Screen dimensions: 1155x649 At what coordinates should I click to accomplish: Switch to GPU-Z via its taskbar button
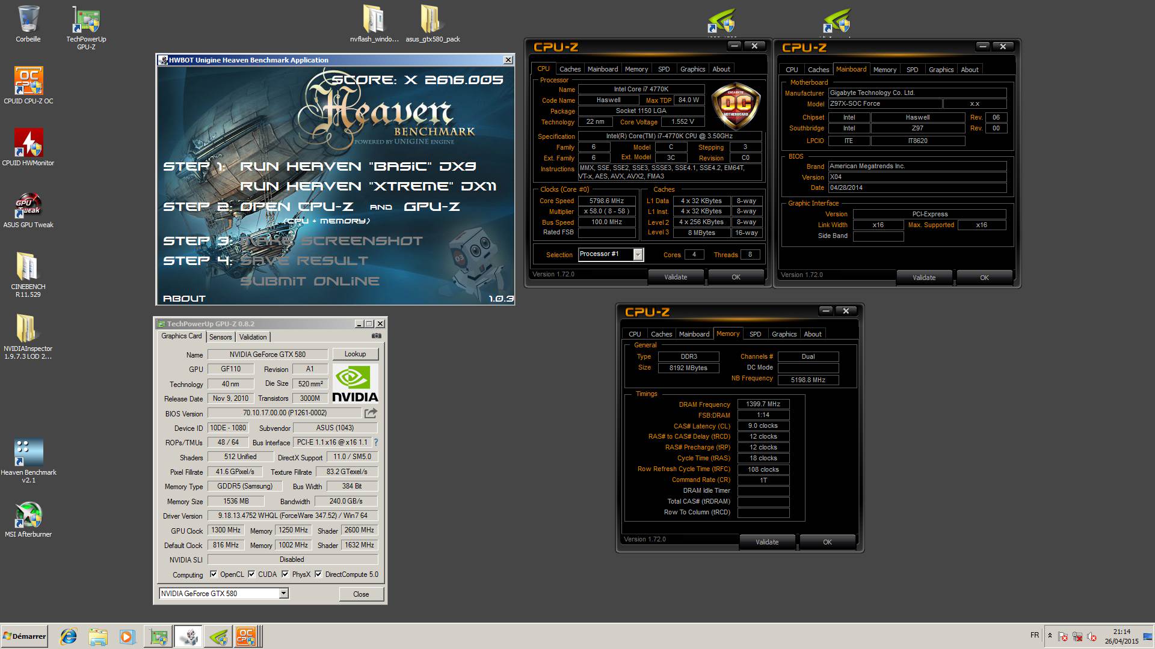point(159,636)
